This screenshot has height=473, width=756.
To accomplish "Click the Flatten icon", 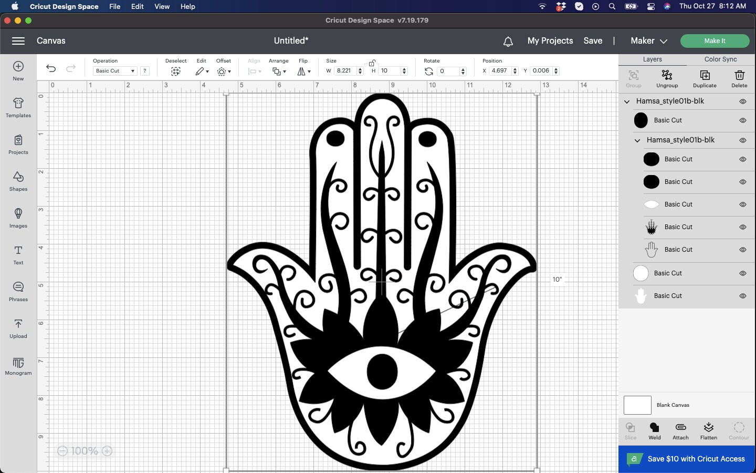I will point(709,430).
